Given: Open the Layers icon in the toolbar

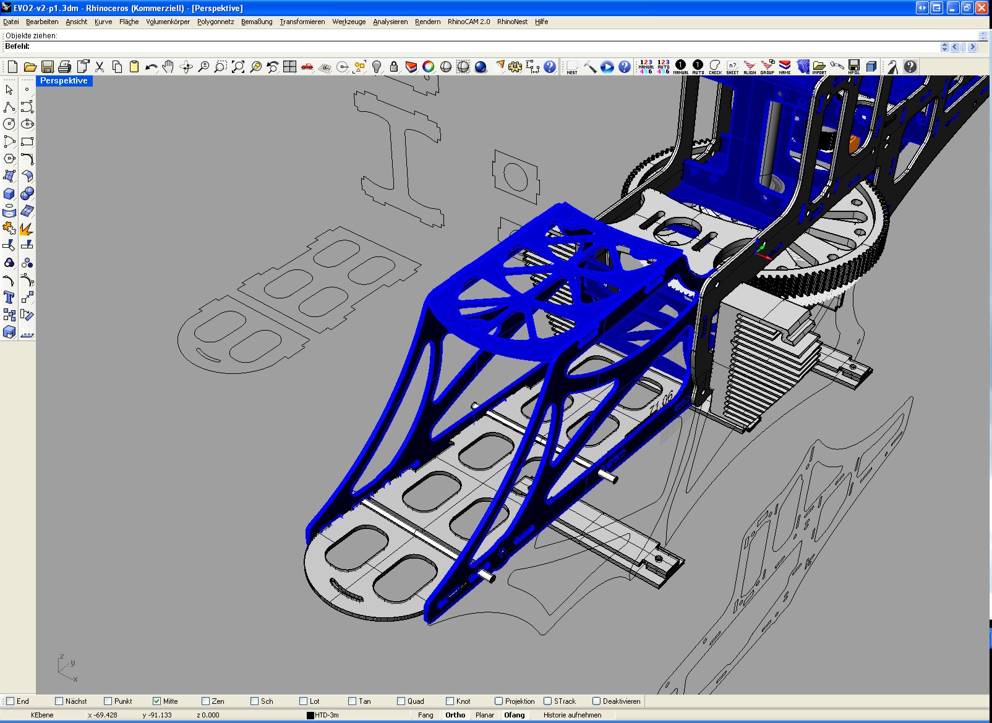Looking at the screenshot, I should (x=411, y=67).
